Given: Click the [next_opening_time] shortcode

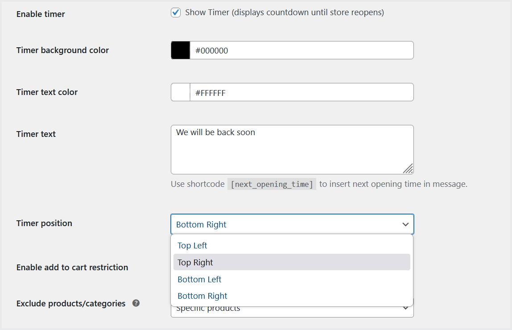Looking at the screenshot, I should pyautogui.click(x=272, y=184).
